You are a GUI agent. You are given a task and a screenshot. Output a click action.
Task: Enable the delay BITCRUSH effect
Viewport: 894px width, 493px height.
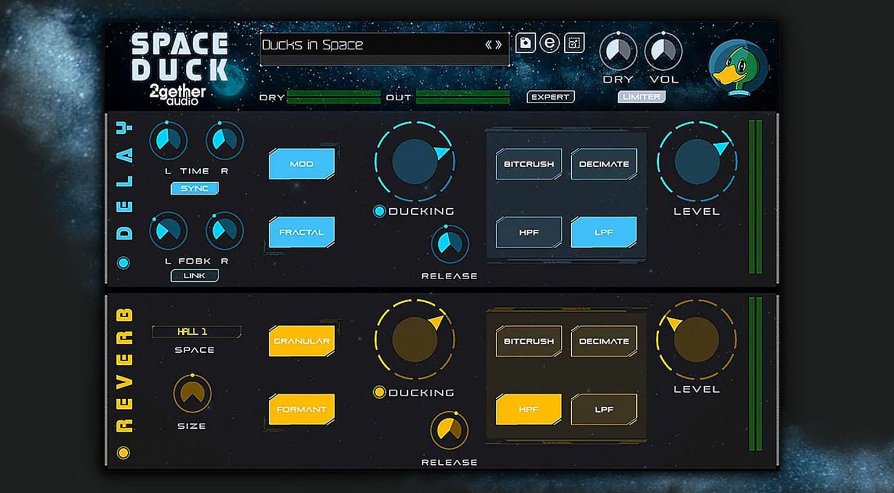click(529, 164)
